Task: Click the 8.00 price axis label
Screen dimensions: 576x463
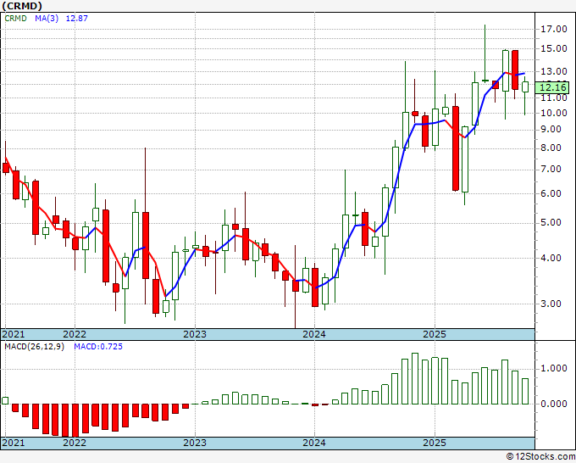Action: (551, 148)
